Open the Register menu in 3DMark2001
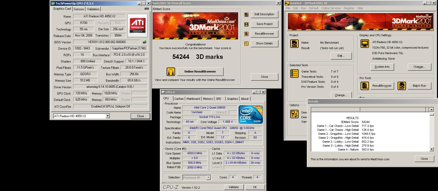Viewport: 438px width, 191px height. (x=349, y=8)
